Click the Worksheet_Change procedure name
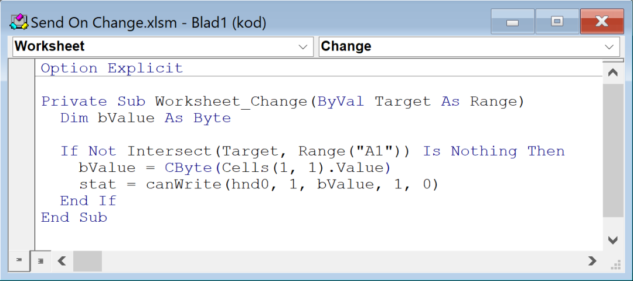 232,101
